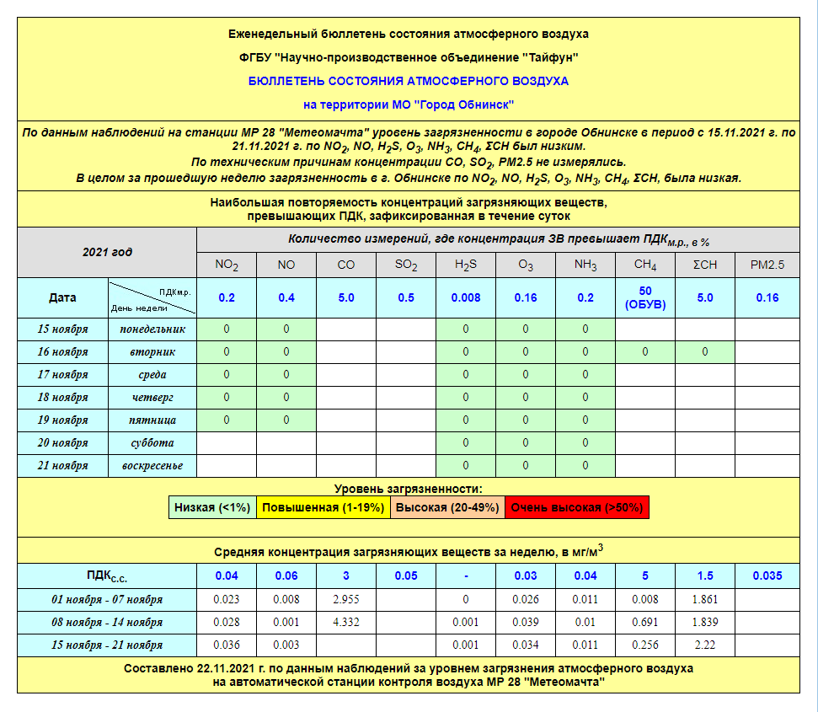Click the H2S column header

(x=466, y=265)
